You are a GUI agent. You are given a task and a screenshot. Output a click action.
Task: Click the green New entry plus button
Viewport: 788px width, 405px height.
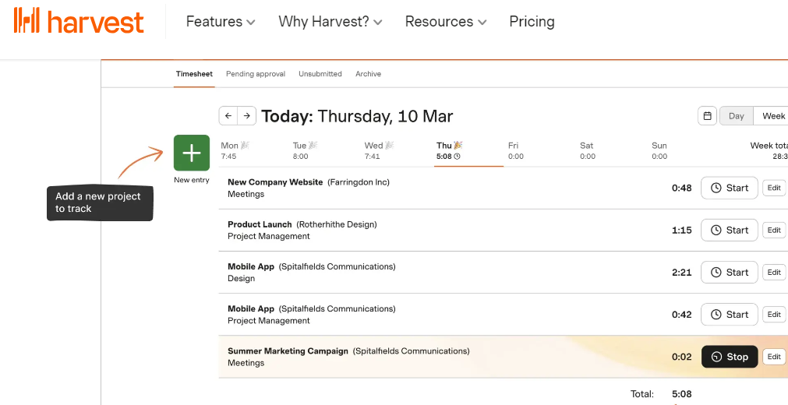(192, 153)
